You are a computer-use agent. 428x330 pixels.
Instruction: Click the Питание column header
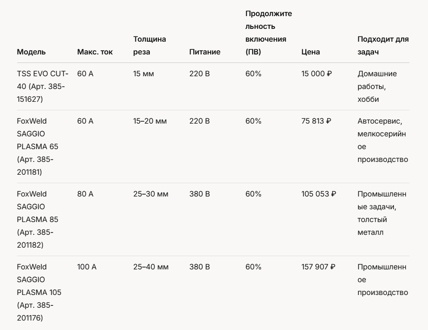(x=205, y=52)
